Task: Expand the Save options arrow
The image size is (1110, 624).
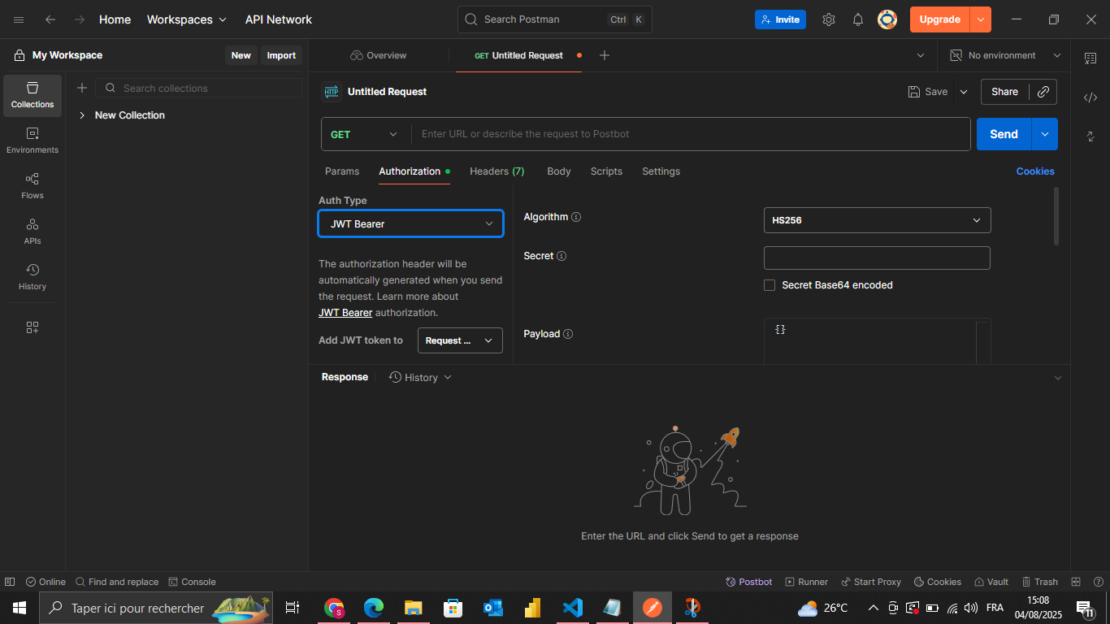Action: [964, 92]
